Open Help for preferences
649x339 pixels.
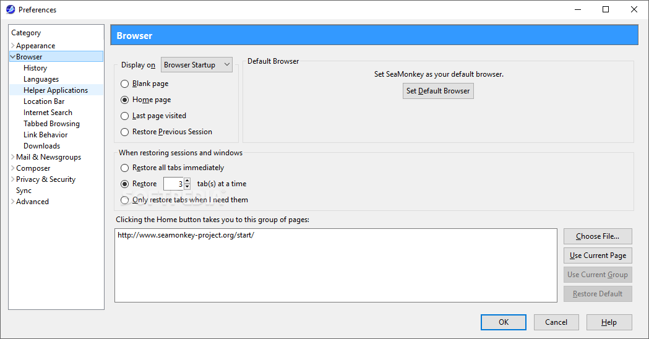(609, 322)
